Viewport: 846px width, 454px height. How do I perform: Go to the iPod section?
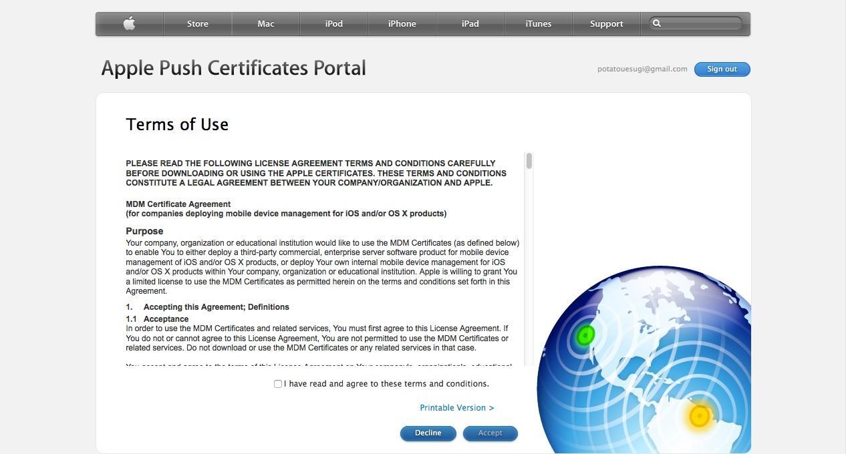click(334, 24)
